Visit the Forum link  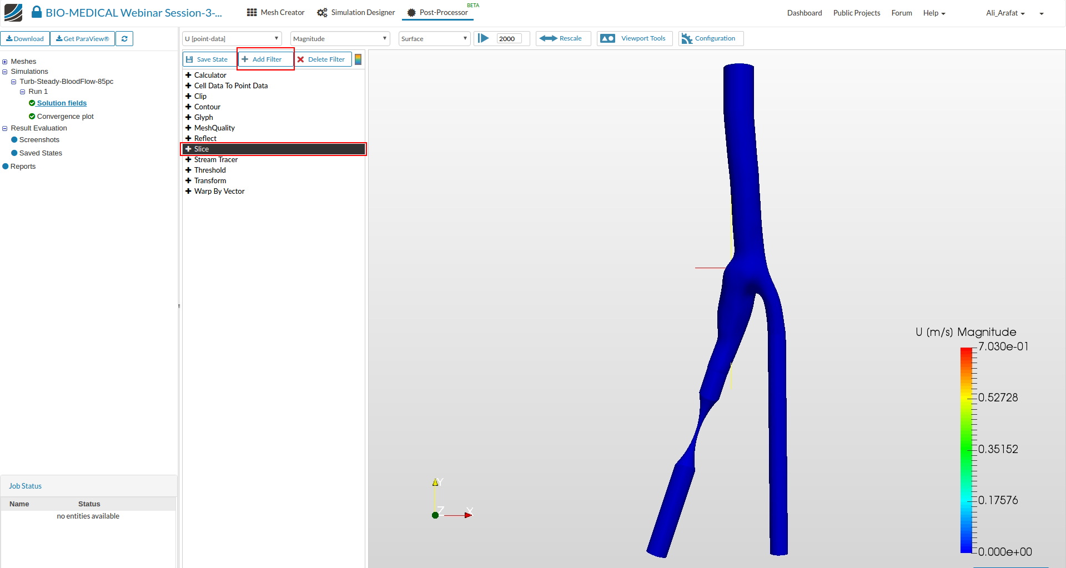tap(902, 13)
